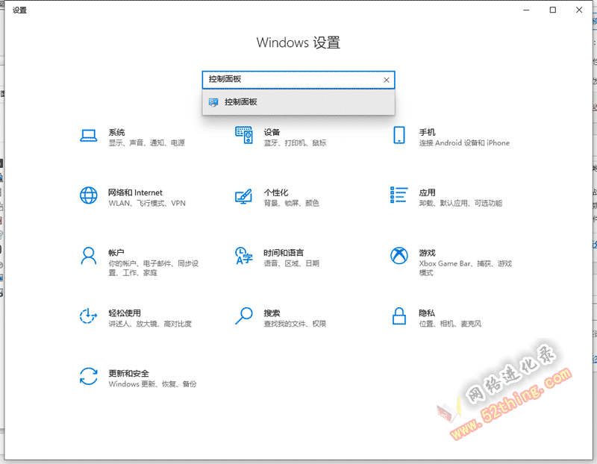The image size is (597, 464).
Task: Click the 控制面板 icon in search results
Action: 213,102
